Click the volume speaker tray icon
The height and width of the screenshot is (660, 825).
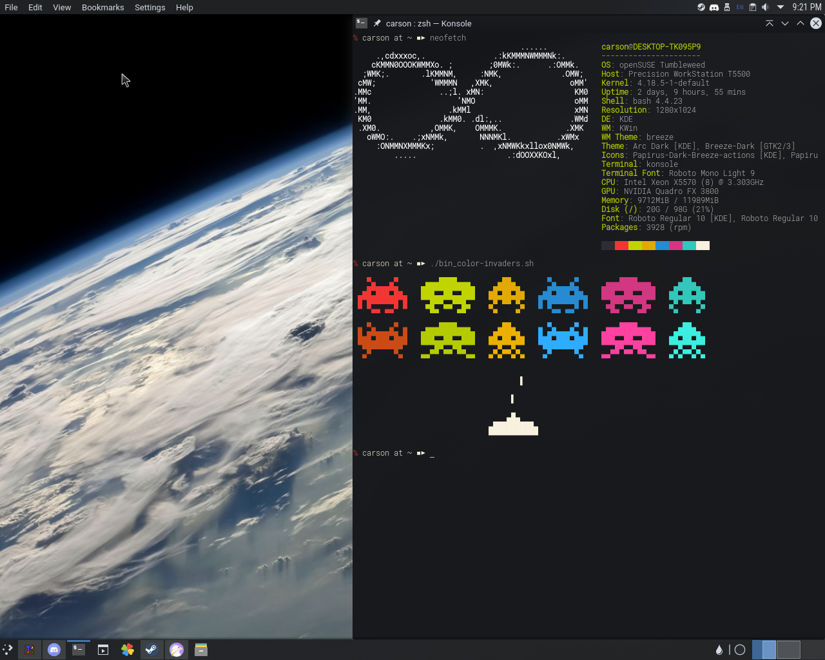[x=765, y=7]
